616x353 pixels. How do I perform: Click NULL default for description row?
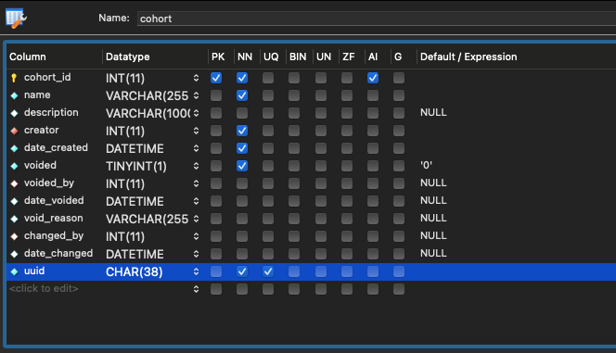point(433,112)
